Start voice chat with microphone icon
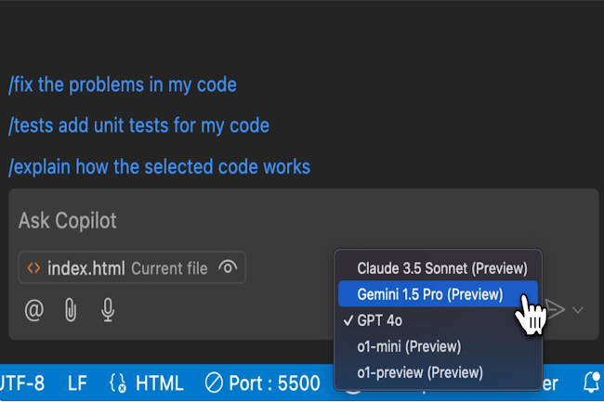 point(108,310)
